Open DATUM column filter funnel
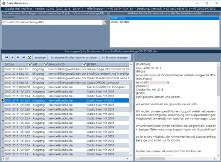Image resolution: width=221 pixels, height=162 pixels. pos(30,65)
